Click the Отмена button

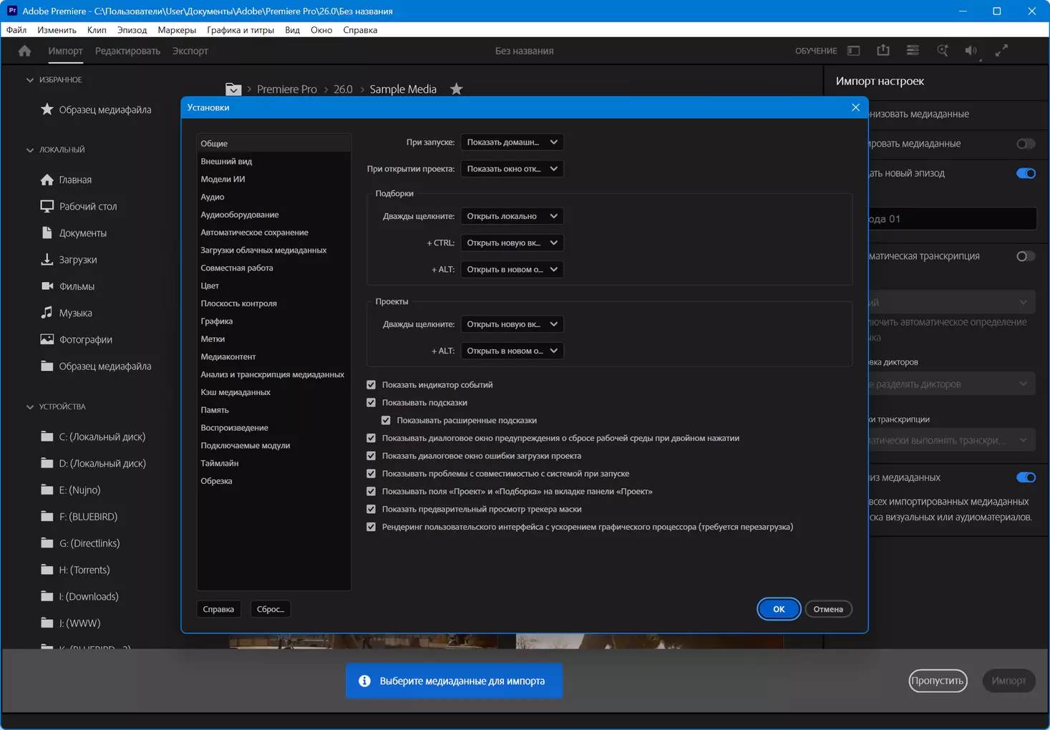828,609
